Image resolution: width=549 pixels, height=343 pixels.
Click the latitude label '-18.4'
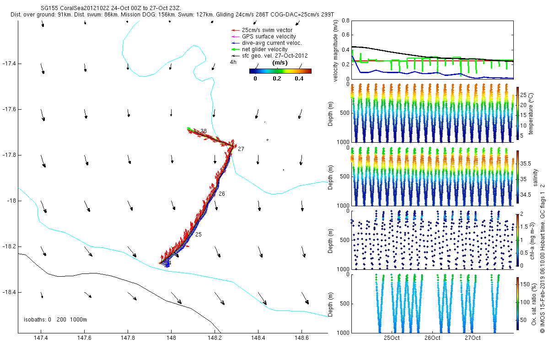tap(9, 292)
